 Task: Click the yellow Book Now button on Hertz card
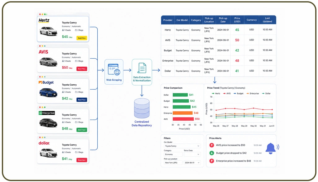tap(82, 38)
